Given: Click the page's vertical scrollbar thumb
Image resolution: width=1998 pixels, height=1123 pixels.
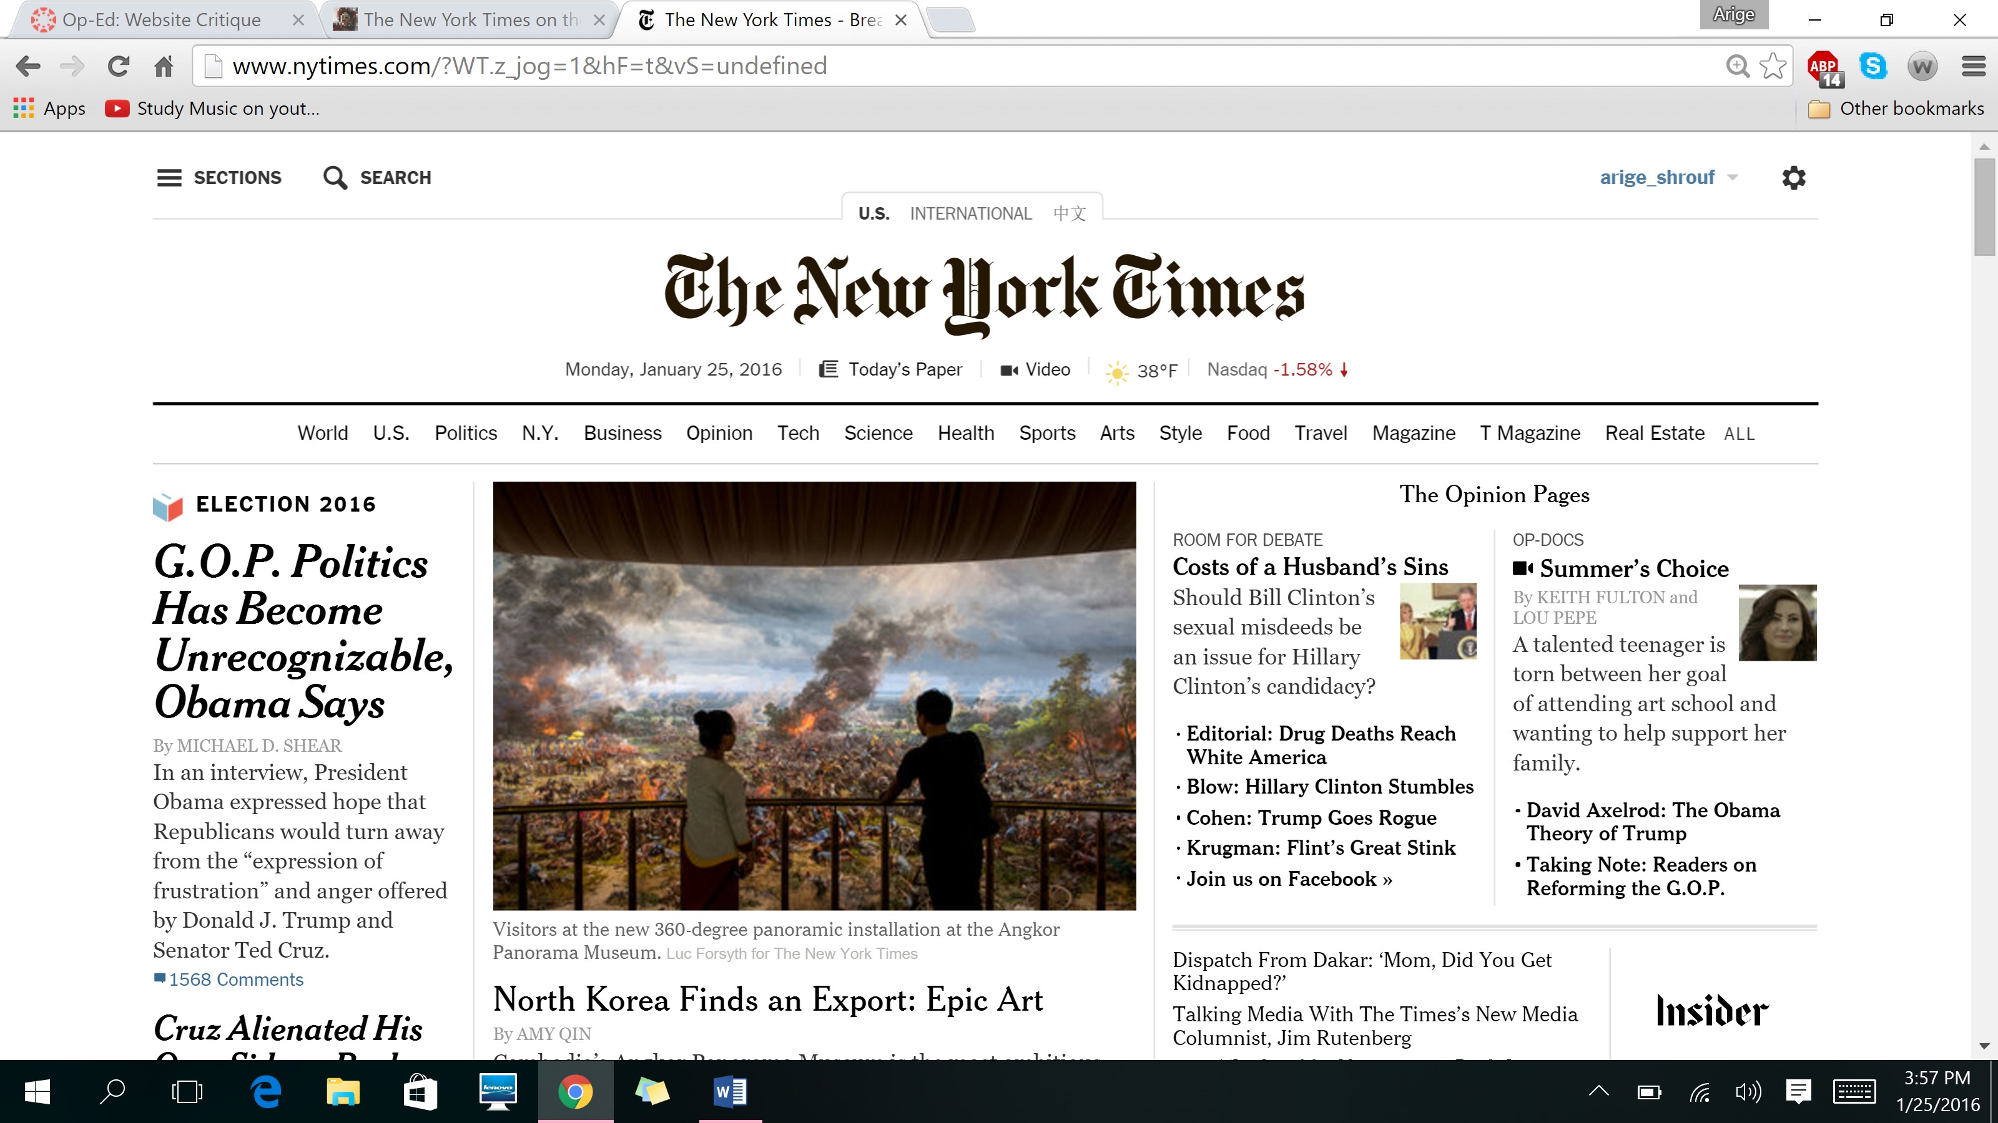Looking at the screenshot, I should click(1984, 206).
